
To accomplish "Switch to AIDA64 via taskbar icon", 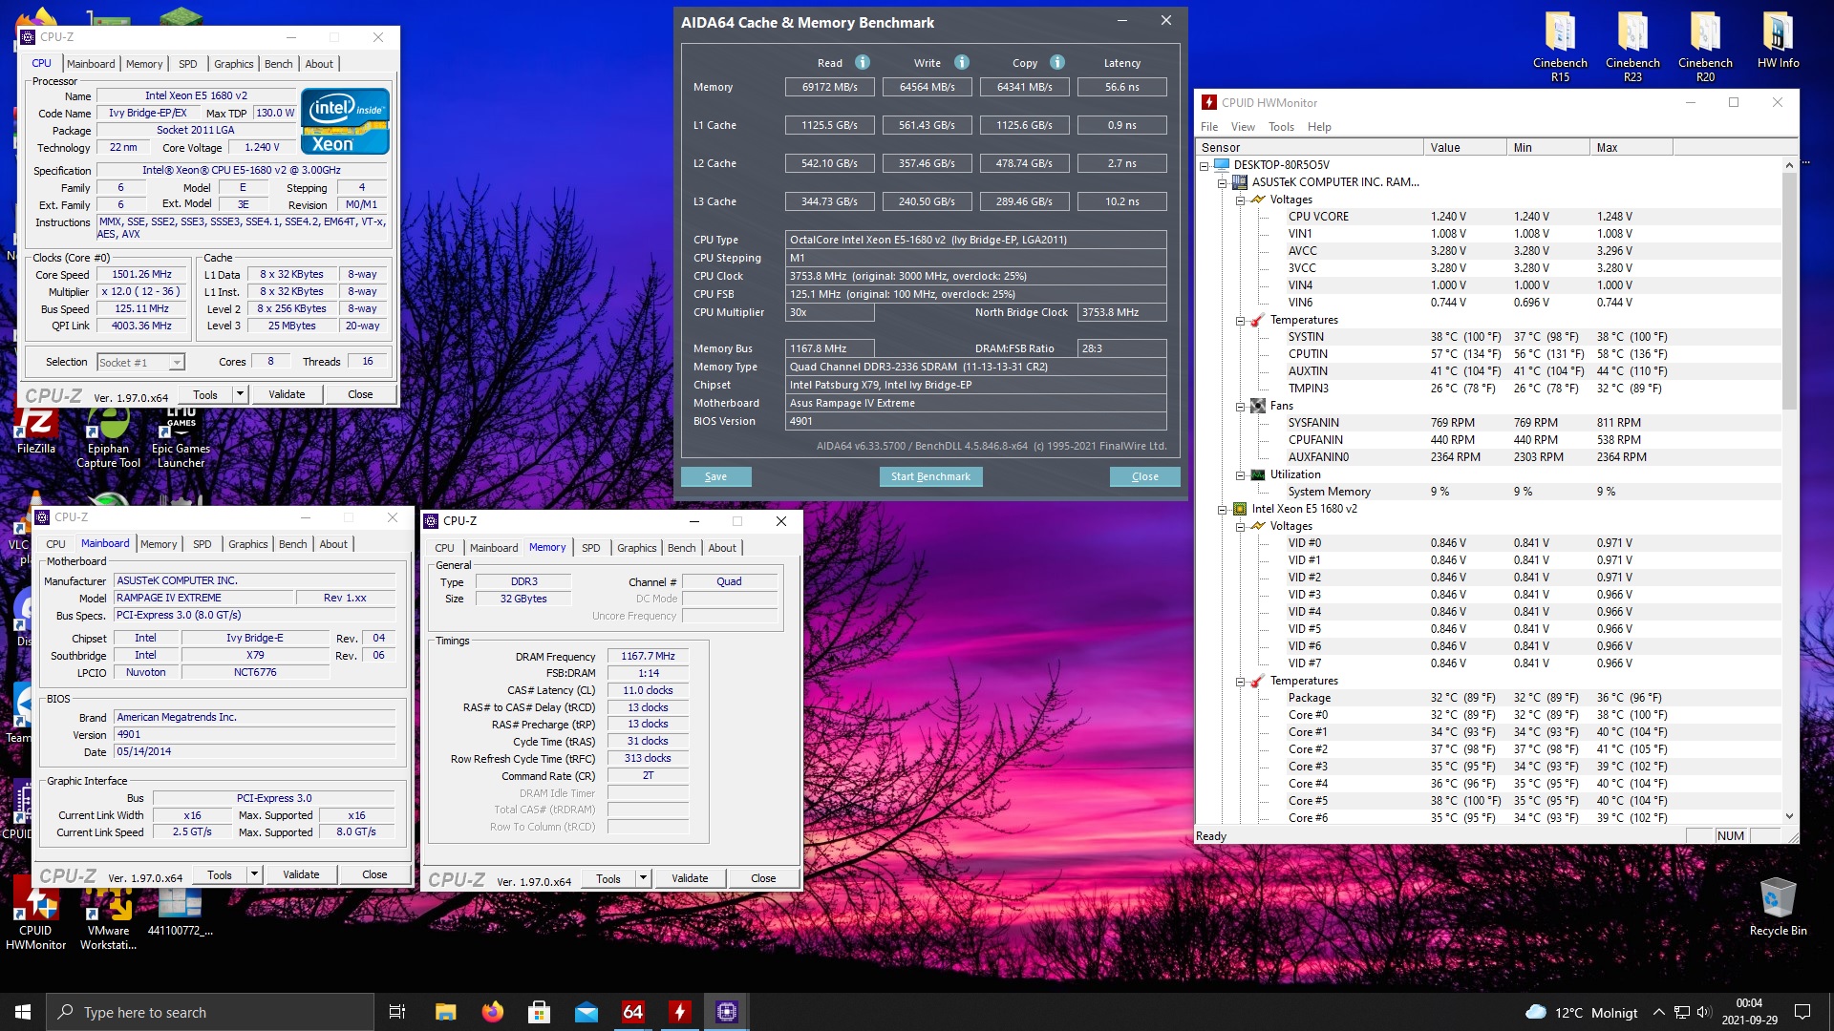I will click(632, 1012).
